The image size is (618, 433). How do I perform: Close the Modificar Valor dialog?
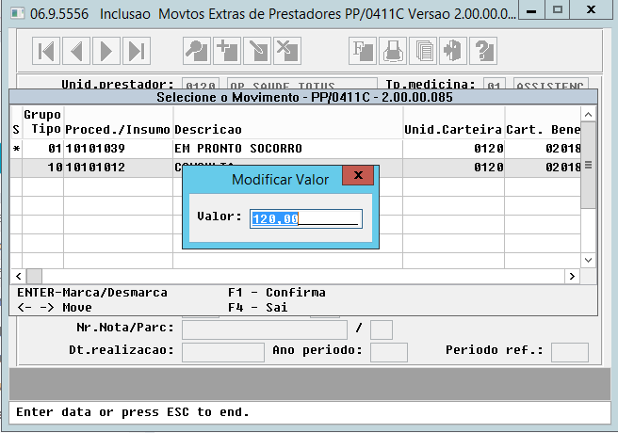(x=358, y=175)
